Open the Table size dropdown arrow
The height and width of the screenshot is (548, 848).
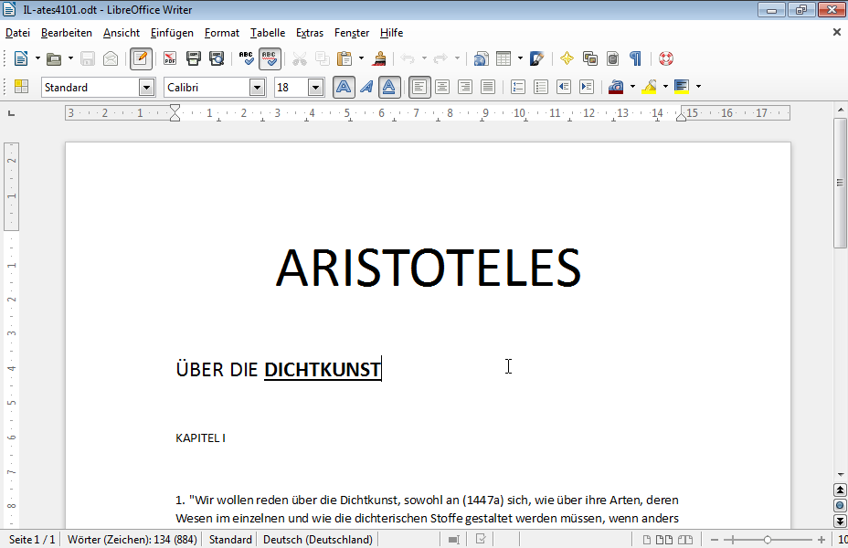coord(520,58)
